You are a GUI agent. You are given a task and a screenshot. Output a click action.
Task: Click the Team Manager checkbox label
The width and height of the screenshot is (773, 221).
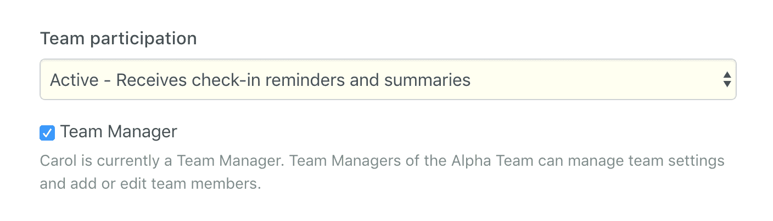(x=119, y=132)
